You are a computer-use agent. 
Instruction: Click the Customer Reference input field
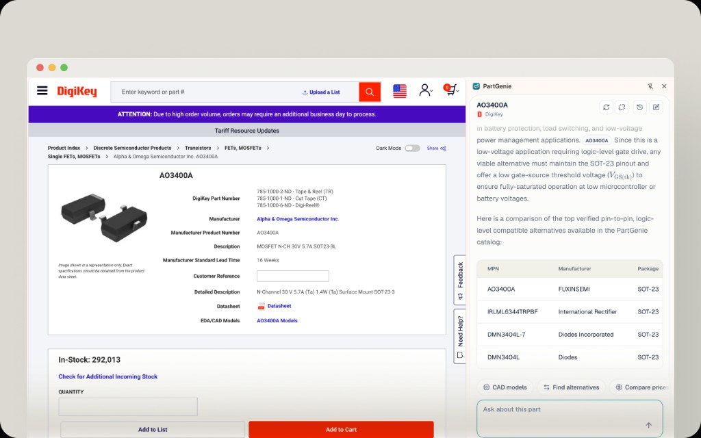293,276
